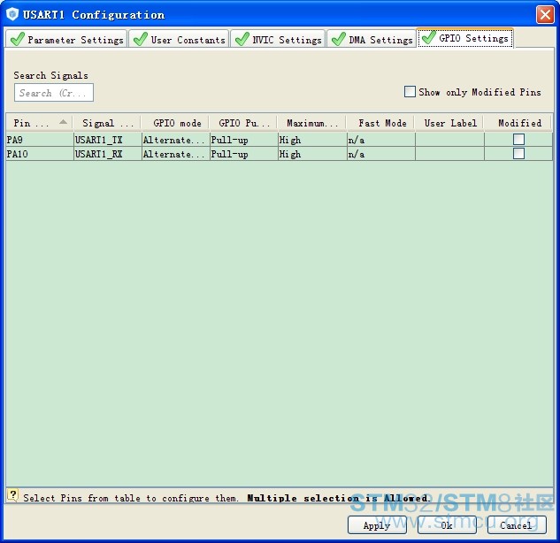Screen dimensions: 560x543
Task: Click the User Label column header
Action: (x=449, y=123)
